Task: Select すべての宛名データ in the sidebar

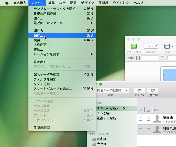Action: (111, 108)
